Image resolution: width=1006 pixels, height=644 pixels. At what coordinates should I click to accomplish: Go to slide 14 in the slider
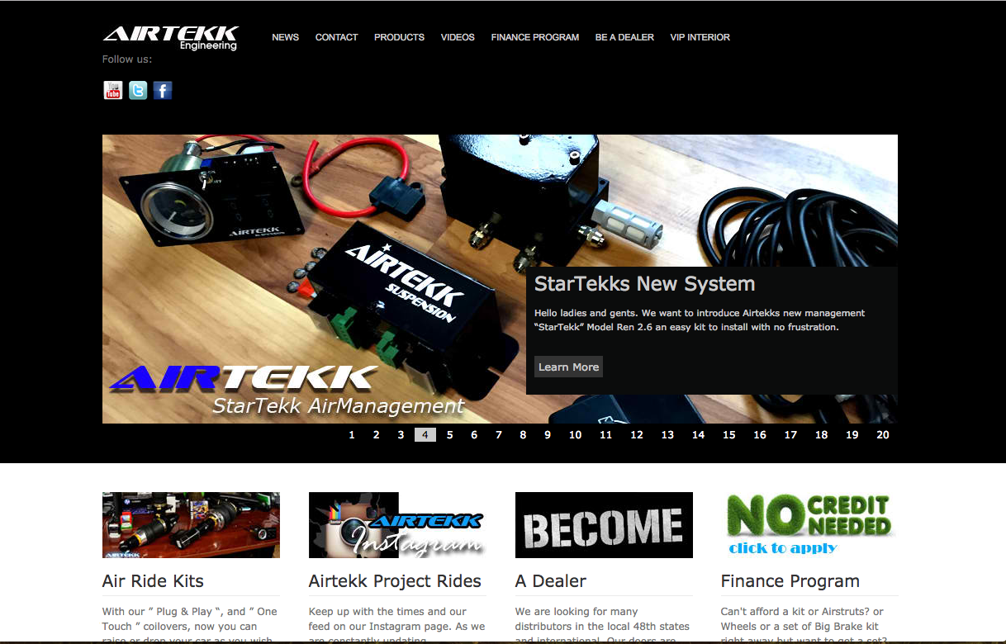698,435
